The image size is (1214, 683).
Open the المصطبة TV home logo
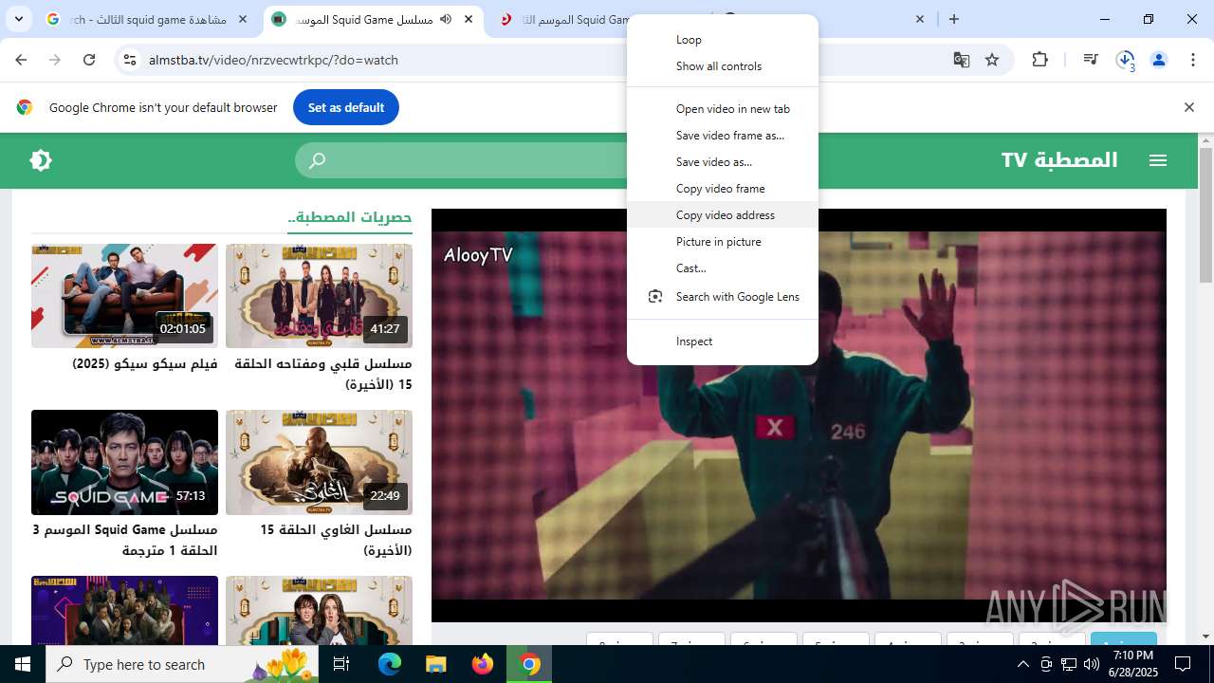(x=1059, y=160)
